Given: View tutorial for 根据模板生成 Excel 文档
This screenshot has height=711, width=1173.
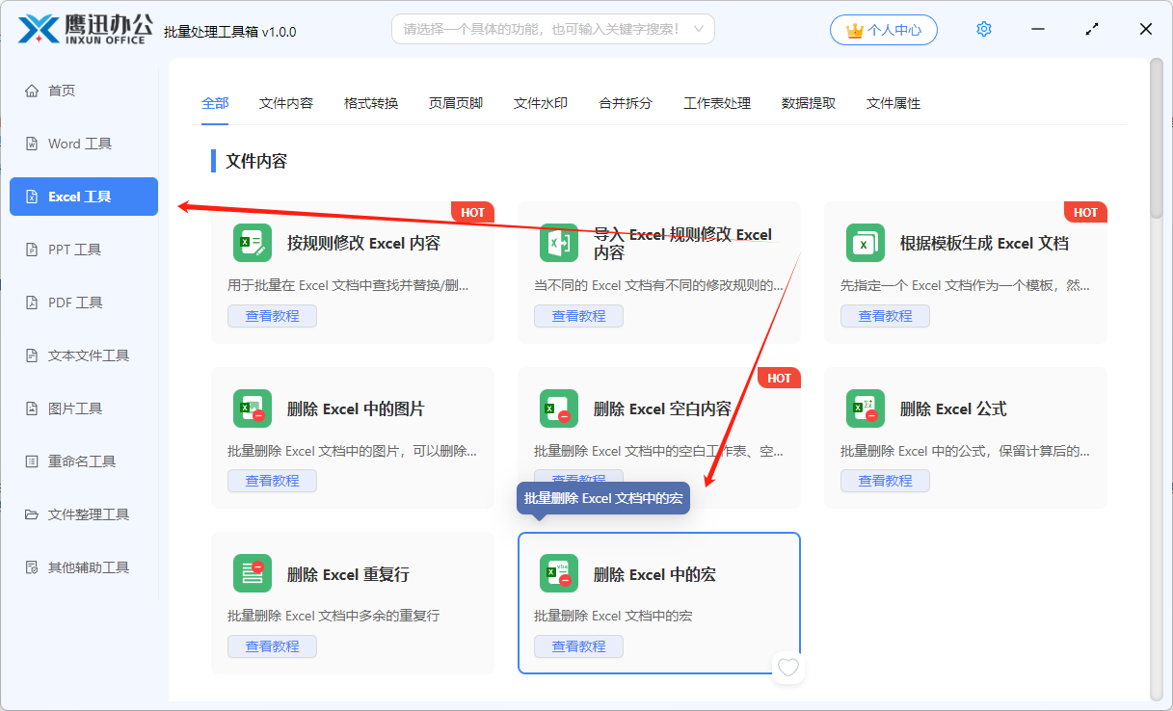Looking at the screenshot, I should pos(885,316).
